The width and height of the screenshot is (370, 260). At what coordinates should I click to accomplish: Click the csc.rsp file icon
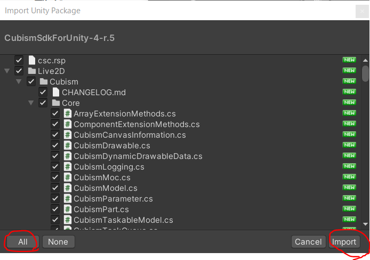coord(32,61)
